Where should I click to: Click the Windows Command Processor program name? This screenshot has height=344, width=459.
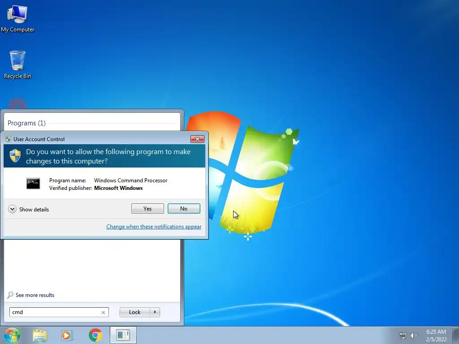point(130,181)
